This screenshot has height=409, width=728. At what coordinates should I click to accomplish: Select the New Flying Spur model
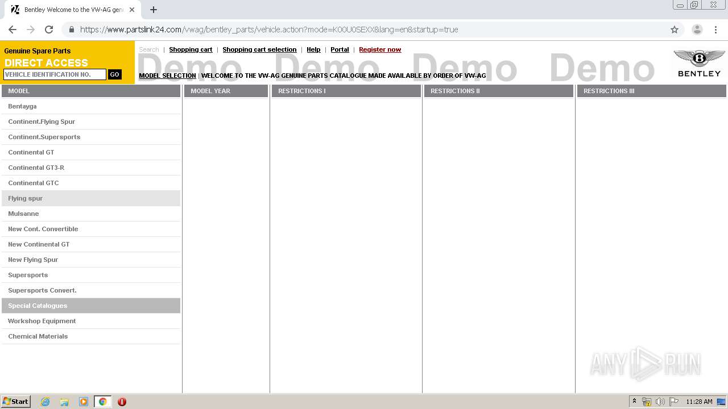(x=91, y=260)
